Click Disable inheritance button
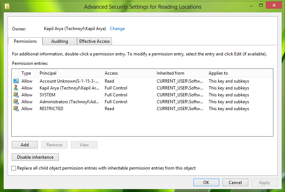 click(x=35, y=157)
